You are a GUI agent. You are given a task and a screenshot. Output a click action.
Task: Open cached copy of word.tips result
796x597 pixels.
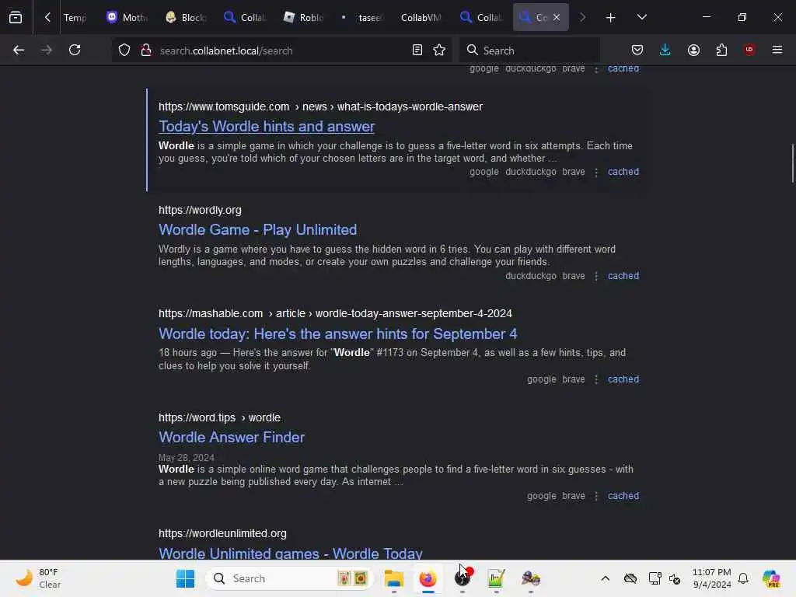coord(623,495)
